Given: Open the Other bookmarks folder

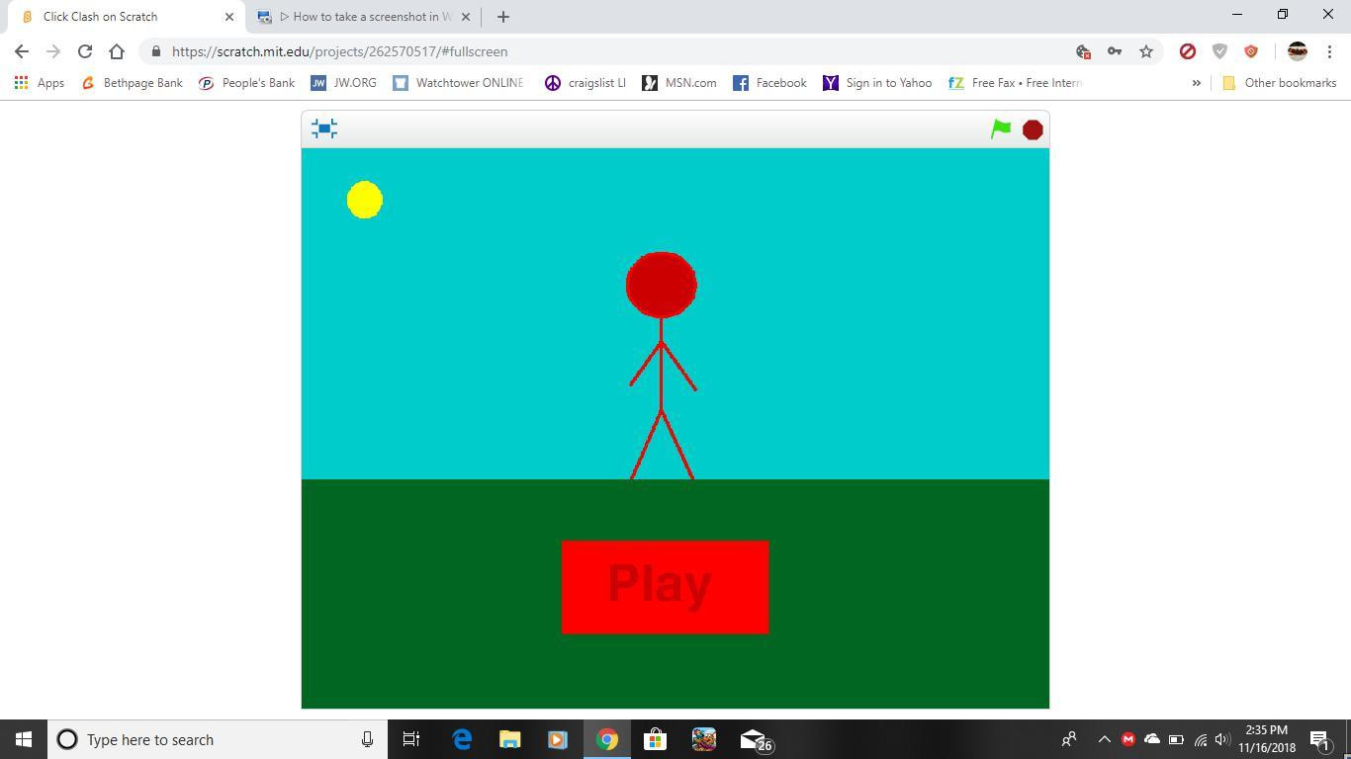Looking at the screenshot, I should pos(1280,83).
